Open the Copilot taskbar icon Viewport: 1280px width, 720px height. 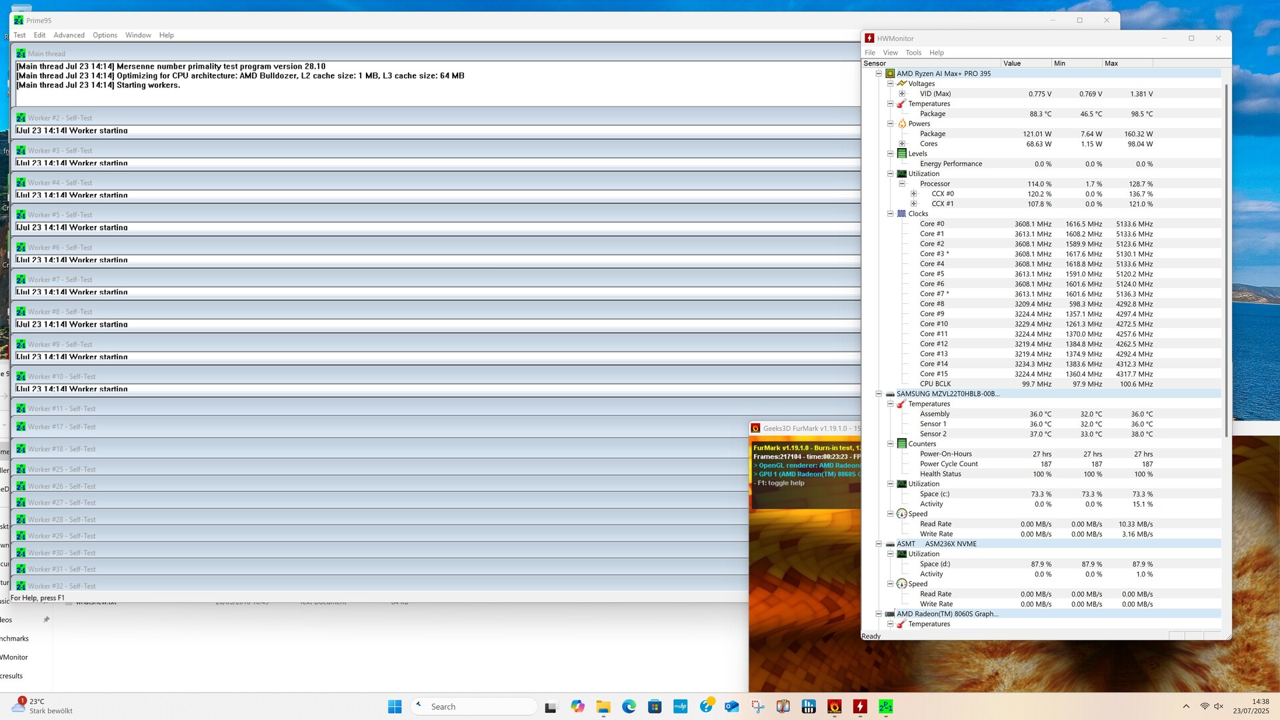click(x=577, y=707)
